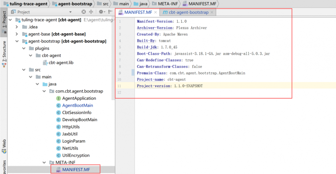This screenshot has width=336, height=174.
Task: Collapse the agent-bootstrap module
Action: [17, 41]
